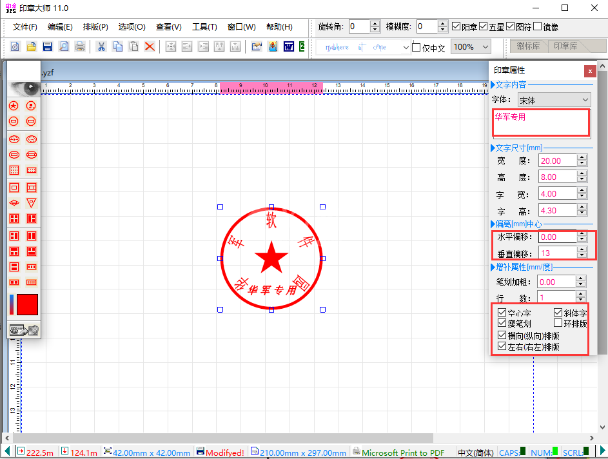Enable the 镜像 mirror checkbox
Image resolution: width=608 pixels, height=459 pixels.
(538, 26)
